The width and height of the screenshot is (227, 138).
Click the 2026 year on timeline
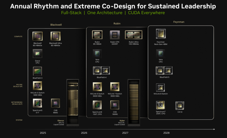pos(84,133)
